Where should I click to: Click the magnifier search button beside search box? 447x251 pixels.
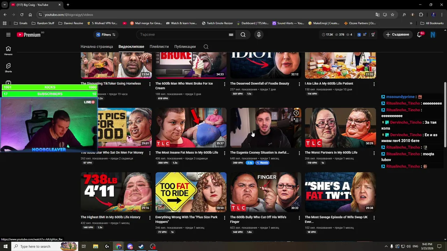click(x=243, y=35)
